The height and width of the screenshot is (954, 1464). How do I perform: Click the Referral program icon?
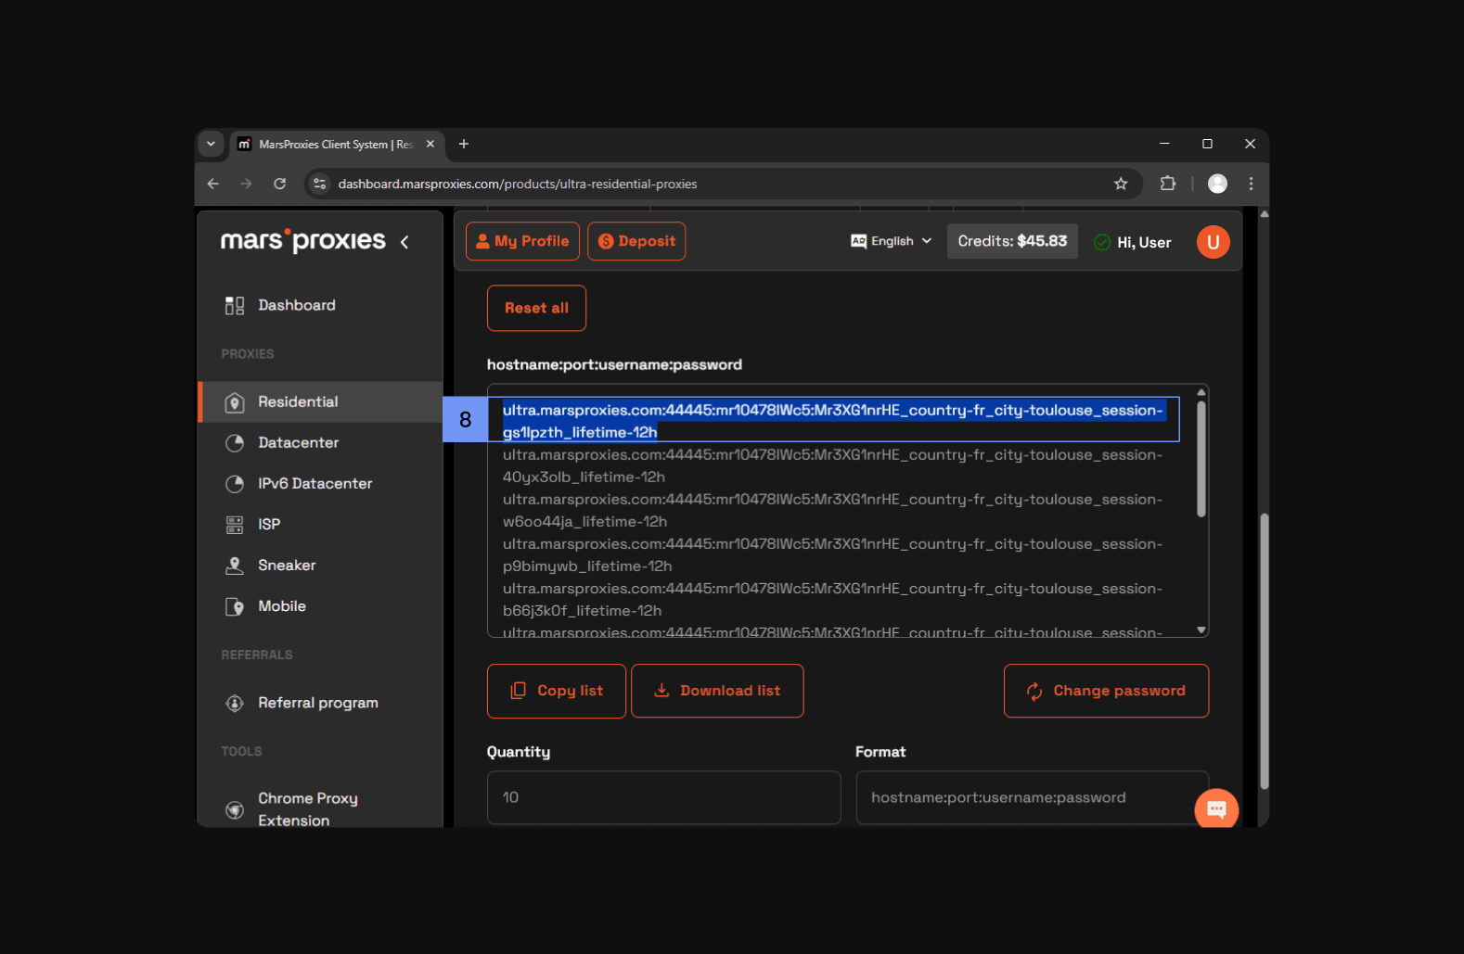(235, 703)
